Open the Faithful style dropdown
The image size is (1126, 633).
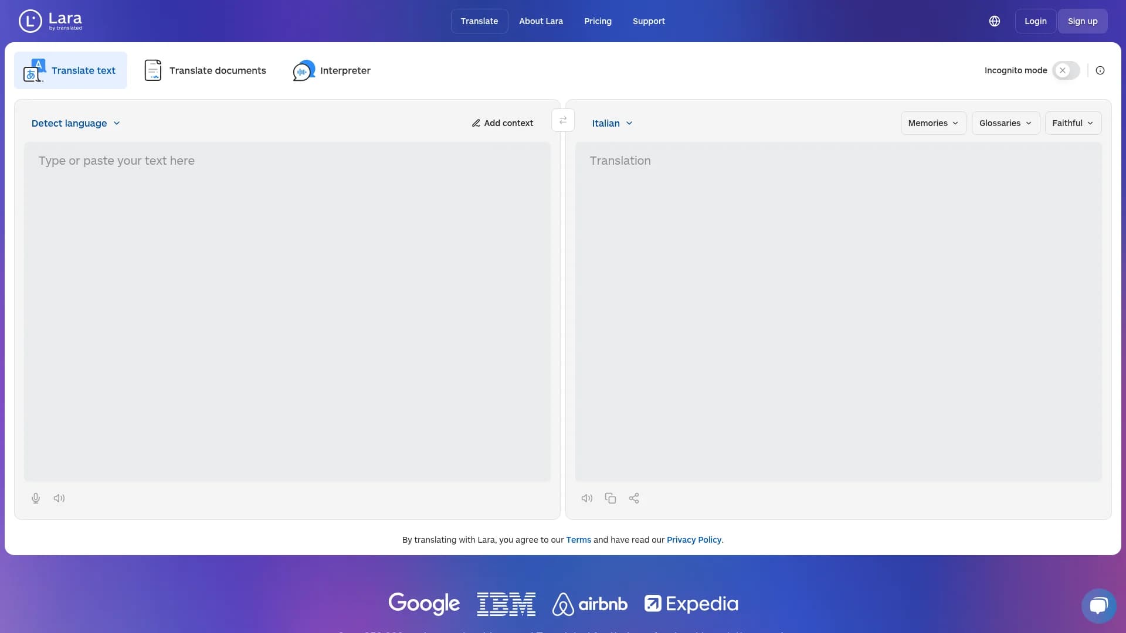click(1073, 123)
